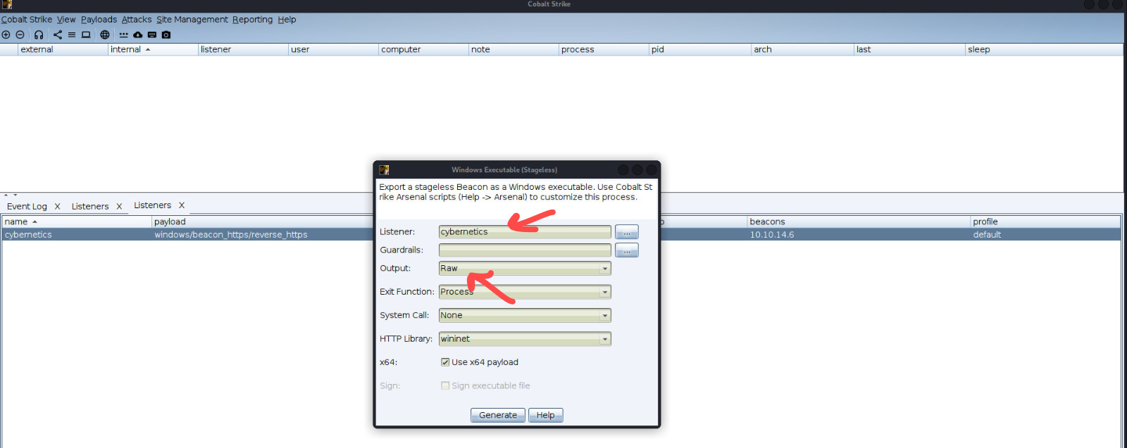
Task: Switch to session table list icon view
Action: [72, 34]
